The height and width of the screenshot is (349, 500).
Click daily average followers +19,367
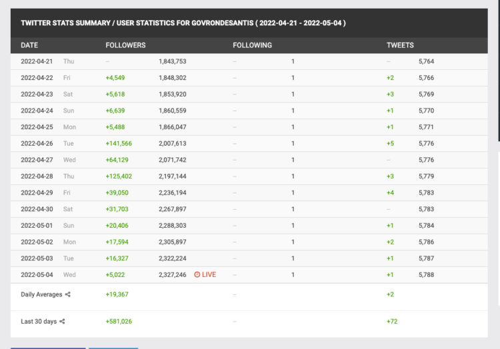pyautogui.click(x=117, y=294)
